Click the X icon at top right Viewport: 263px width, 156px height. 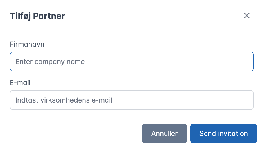pos(247,16)
